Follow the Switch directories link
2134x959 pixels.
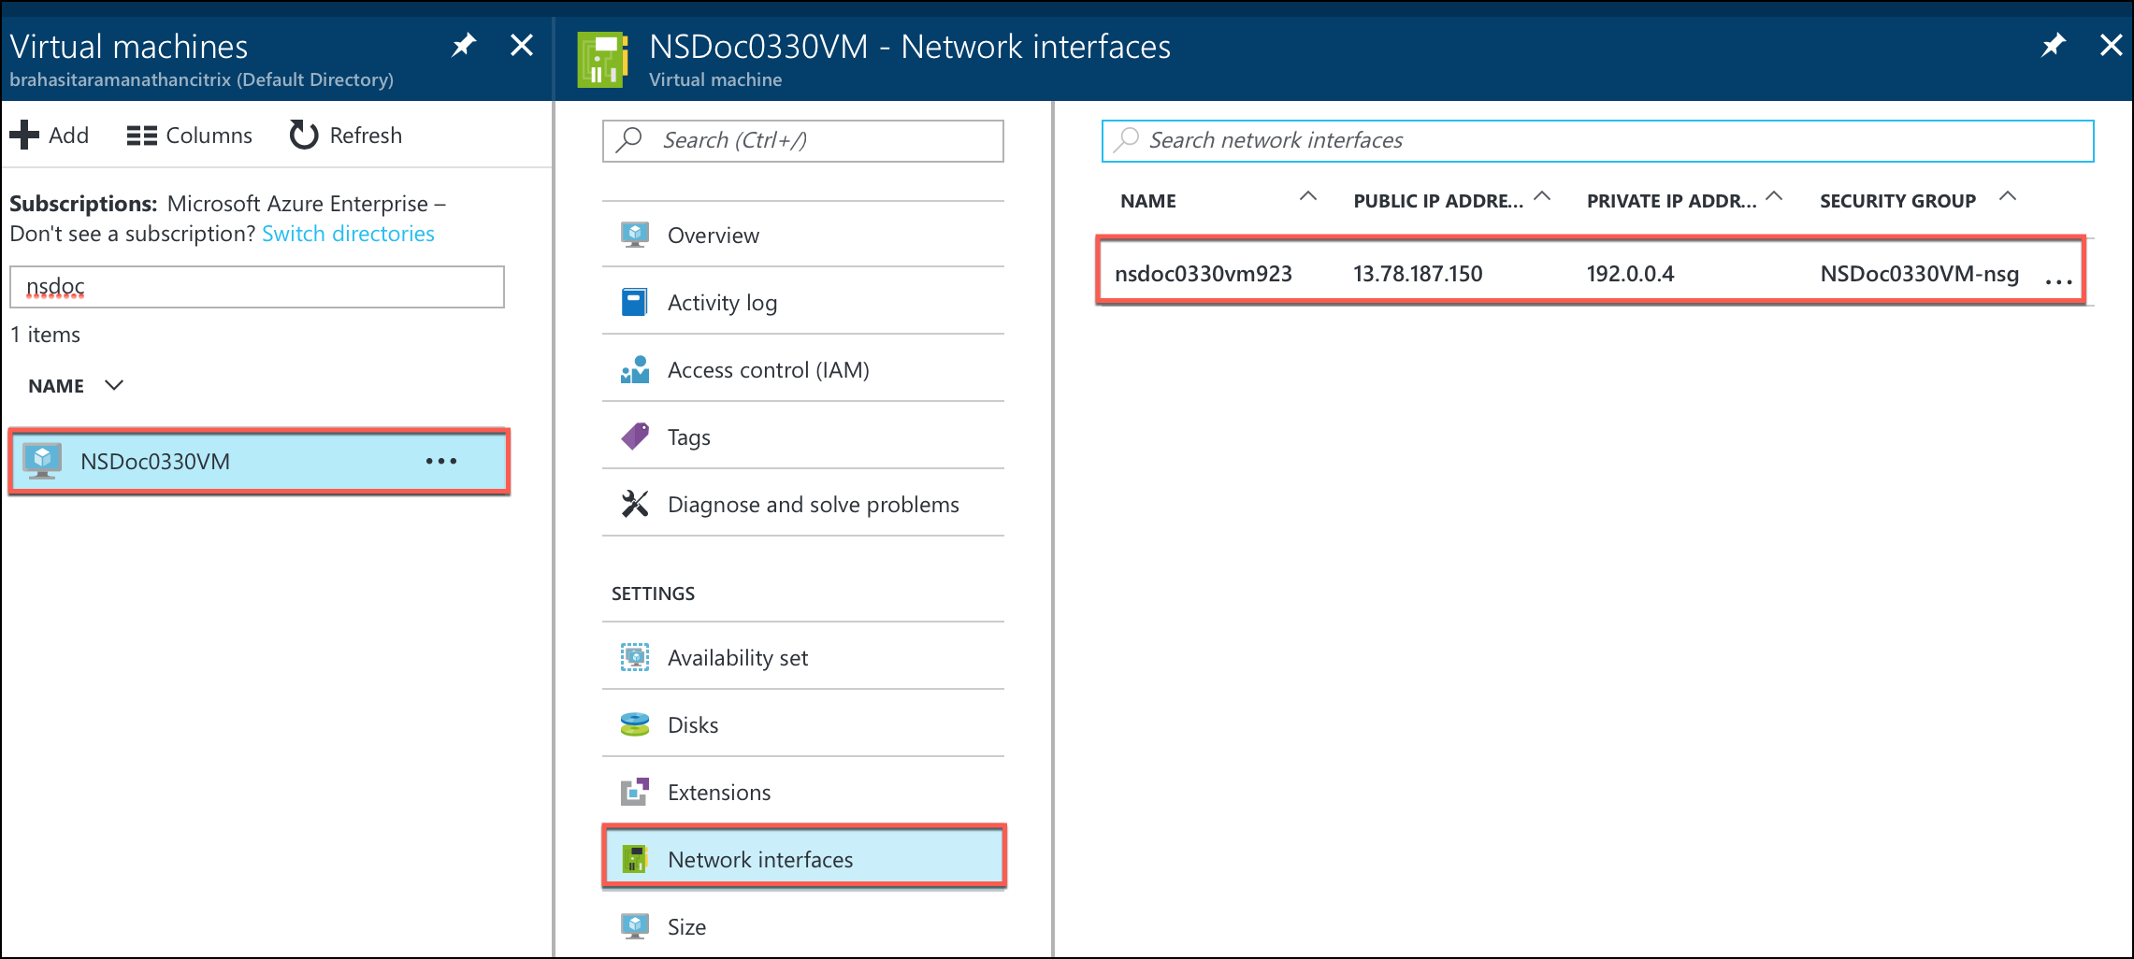[x=348, y=234]
